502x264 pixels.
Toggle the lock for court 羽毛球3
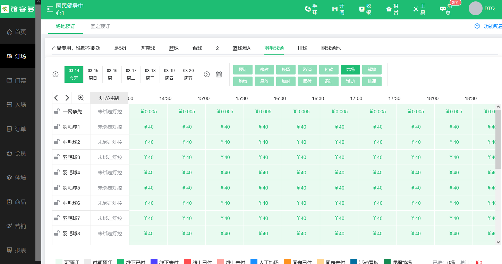tap(56, 157)
